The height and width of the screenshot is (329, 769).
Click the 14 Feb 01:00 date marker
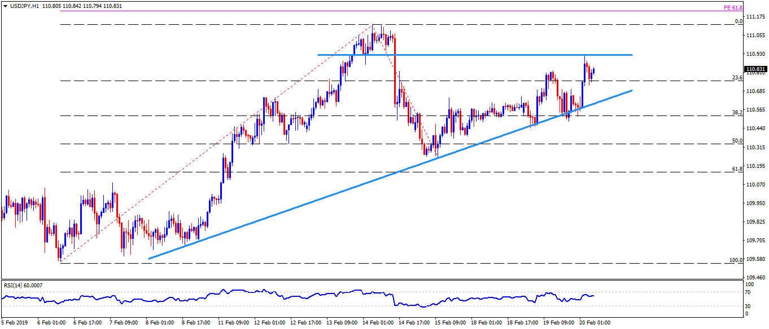(x=377, y=323)
